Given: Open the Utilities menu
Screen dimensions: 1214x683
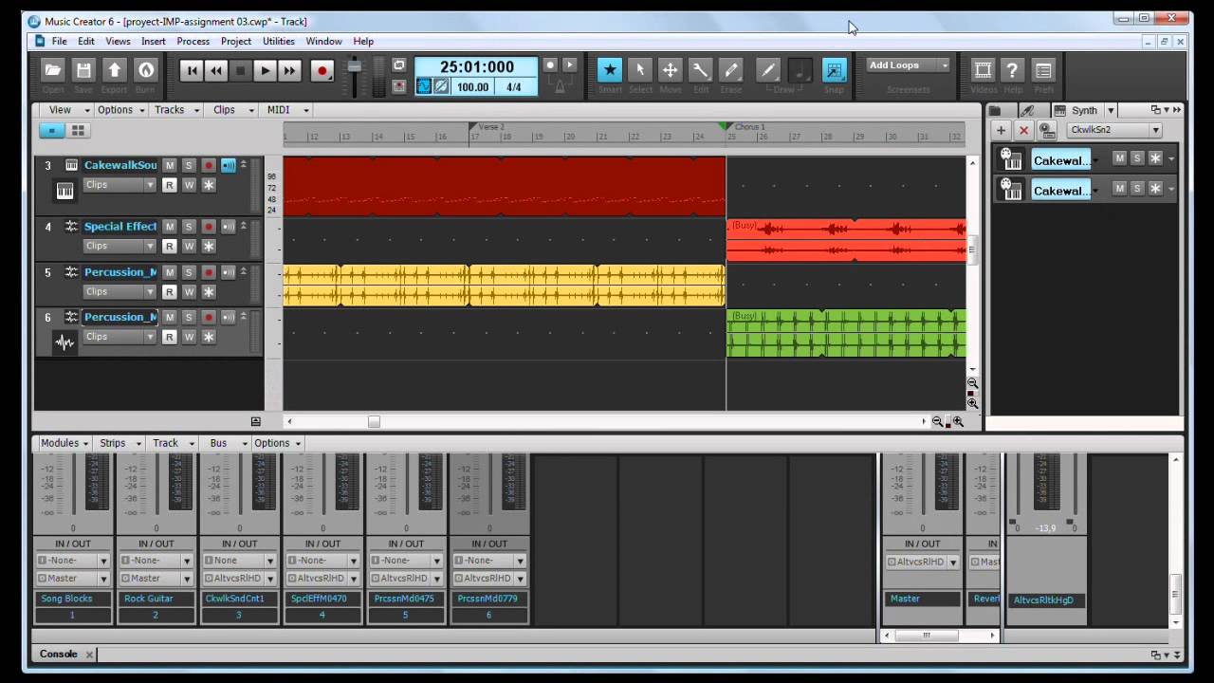Looking at the screenshot, I should point(279,42).
